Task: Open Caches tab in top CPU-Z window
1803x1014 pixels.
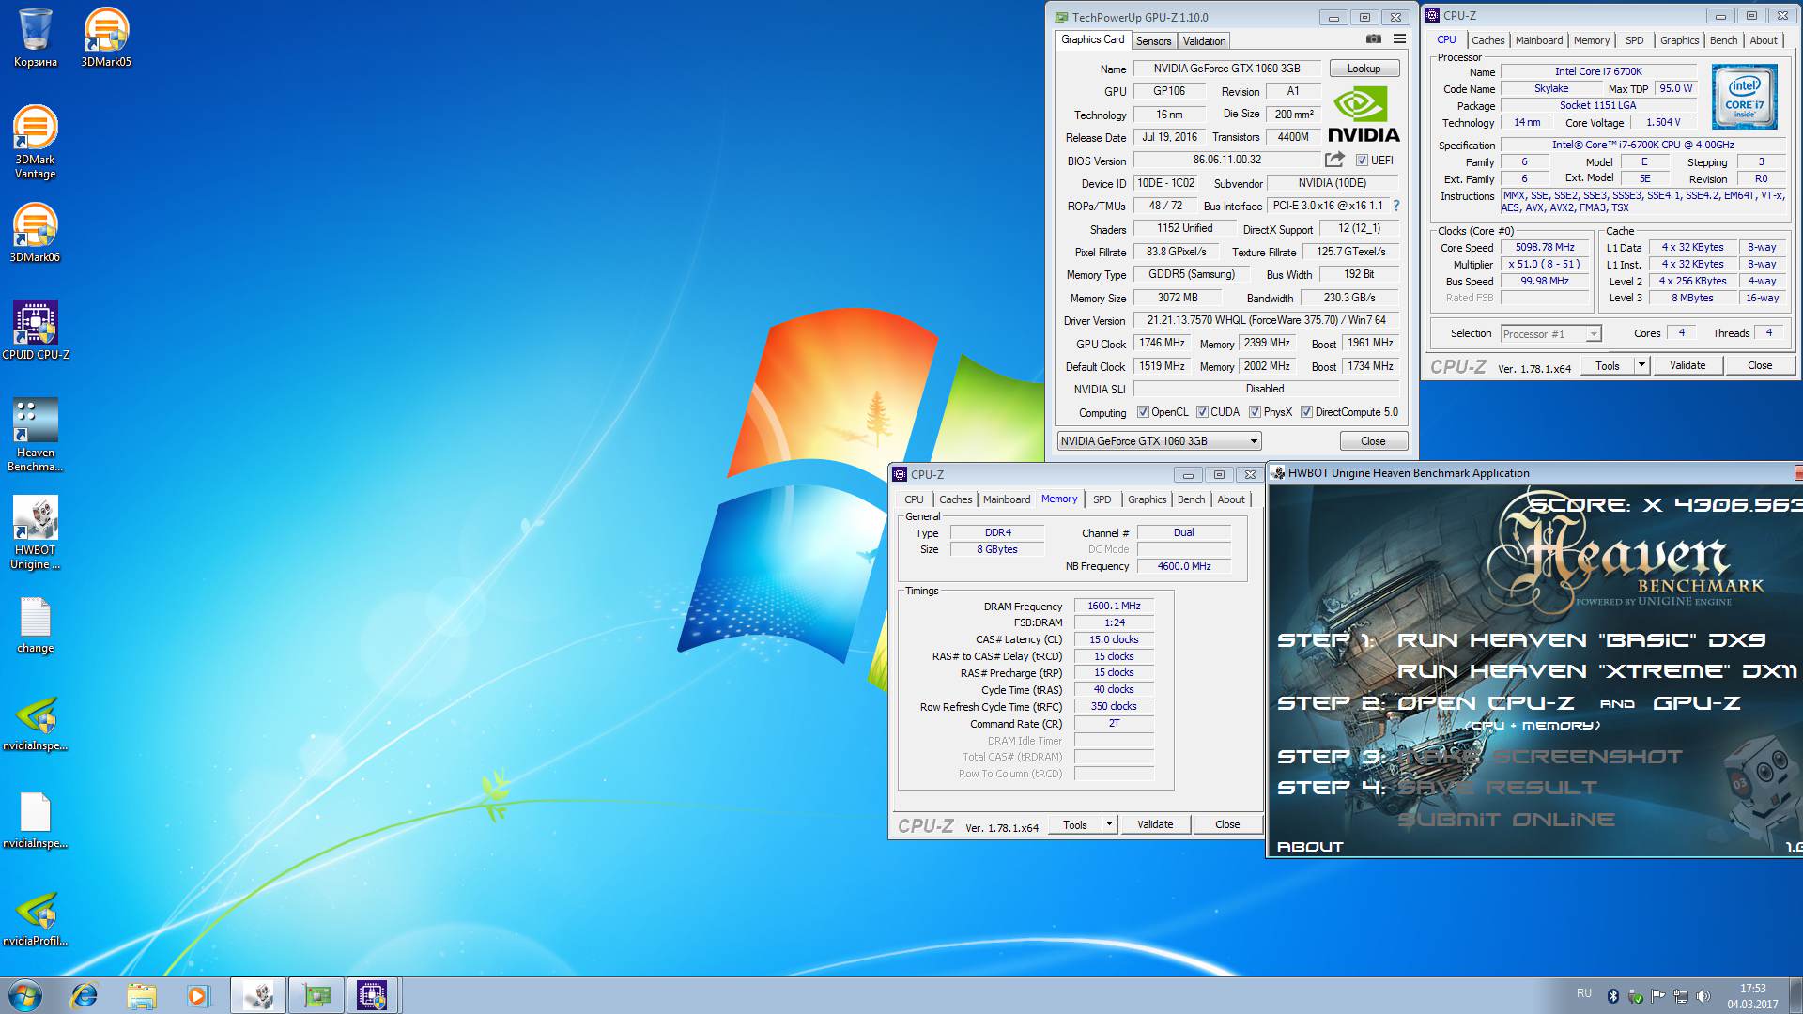Action: click(1487, 40)
